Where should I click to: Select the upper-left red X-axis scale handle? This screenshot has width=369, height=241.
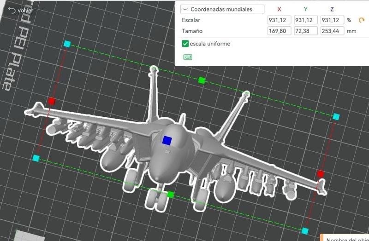click(52, 101)
